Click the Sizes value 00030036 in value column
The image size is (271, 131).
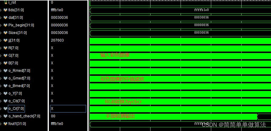pyautogui.click(x=59, y=33)
